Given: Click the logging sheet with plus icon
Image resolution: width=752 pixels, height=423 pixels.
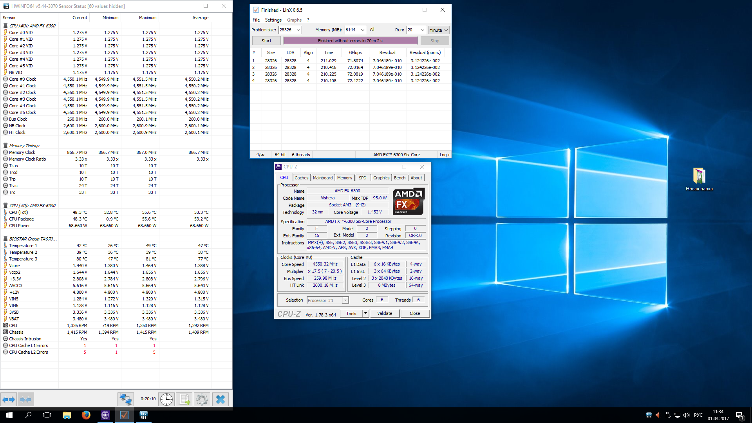Looking at the screenshot, I should point(184,399).
